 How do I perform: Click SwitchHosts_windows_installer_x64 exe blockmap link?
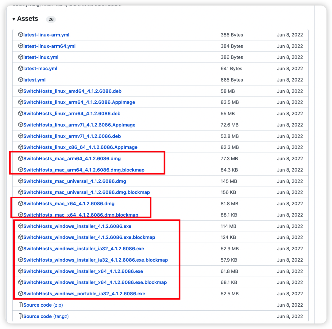pos(93,282)
